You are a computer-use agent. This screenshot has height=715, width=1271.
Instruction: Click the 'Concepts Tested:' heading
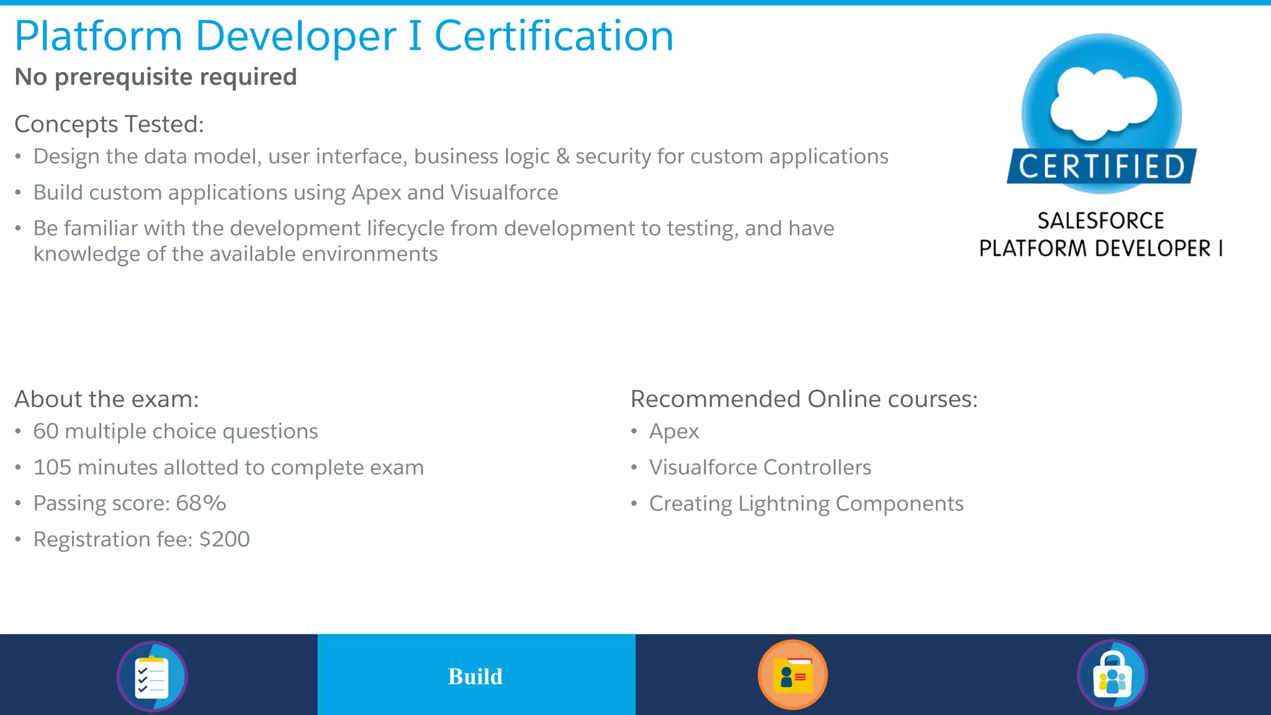coord(109,124)
